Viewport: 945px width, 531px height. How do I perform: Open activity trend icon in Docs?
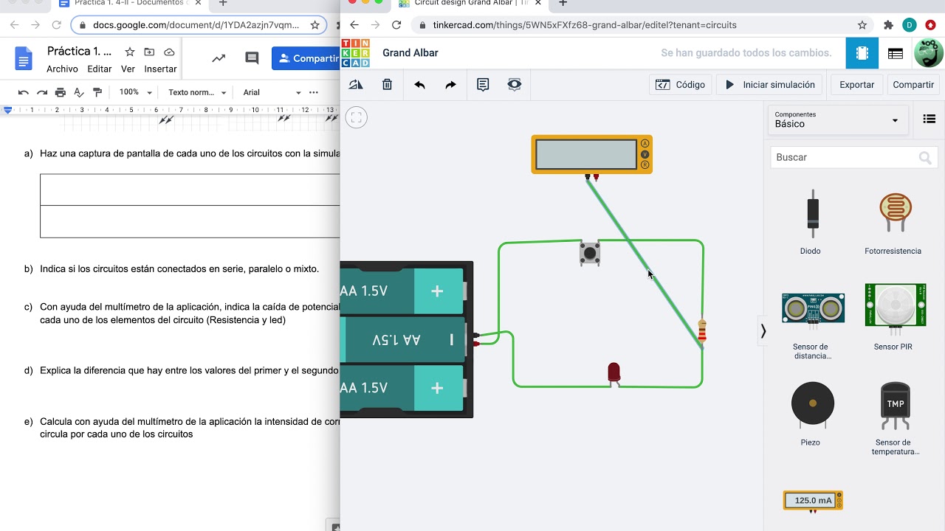[219, 58]
